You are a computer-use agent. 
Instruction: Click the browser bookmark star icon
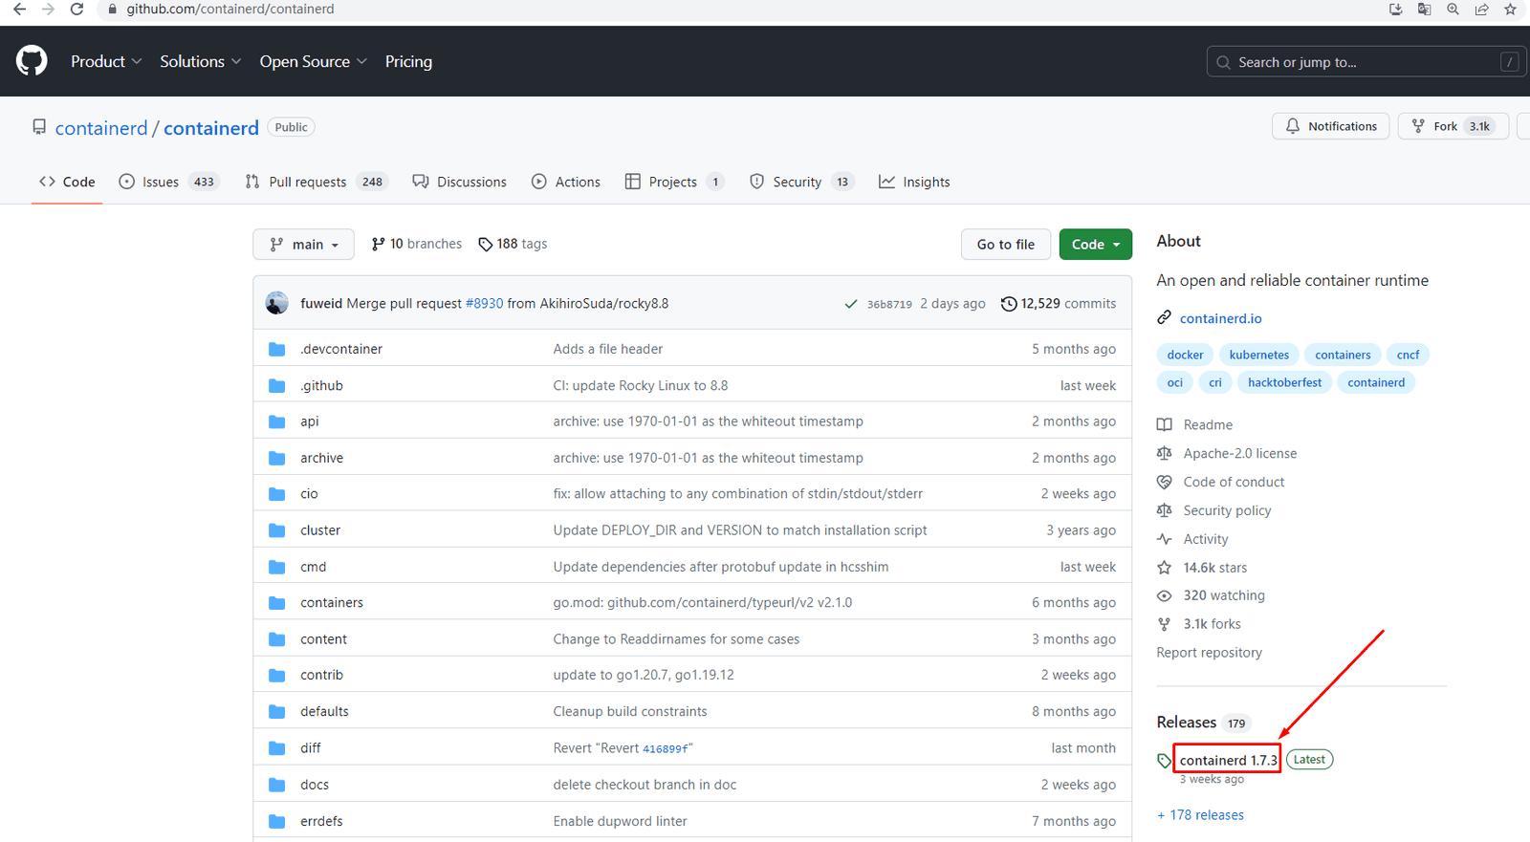(x=1510, y=10)
